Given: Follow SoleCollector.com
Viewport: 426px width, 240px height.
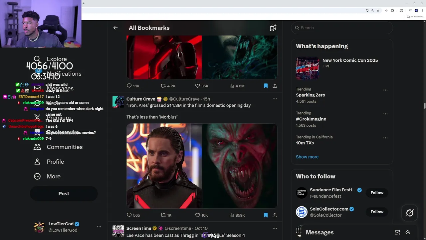Looking at the screenshot, I should tap(377, 212).
